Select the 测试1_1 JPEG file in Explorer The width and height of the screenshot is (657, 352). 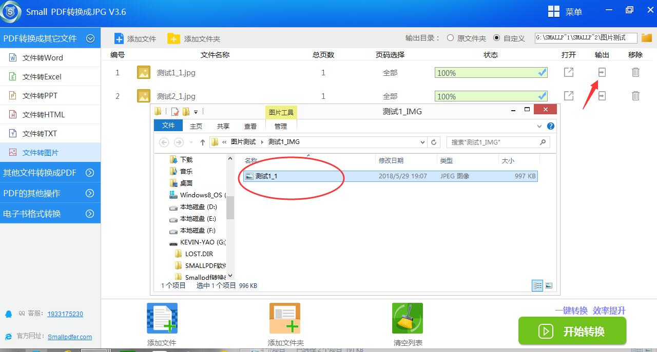click(390, 176)
